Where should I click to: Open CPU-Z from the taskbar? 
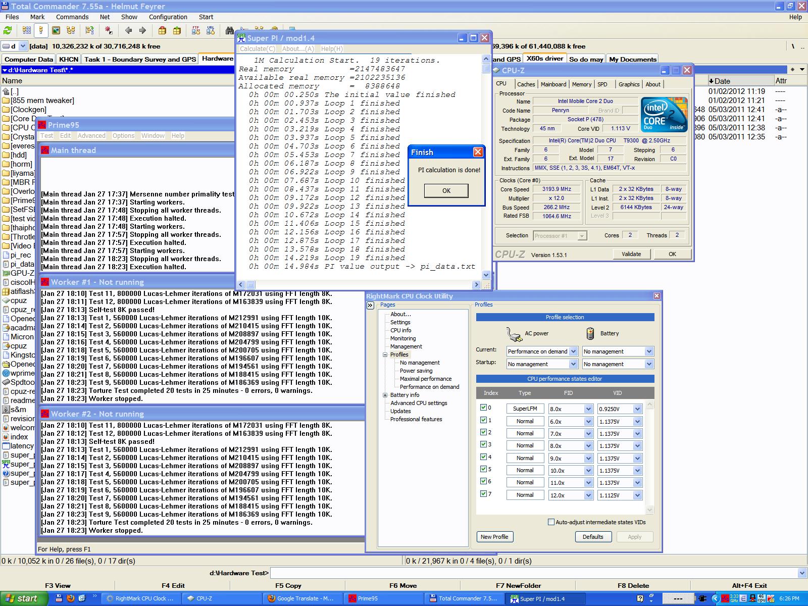[221, 598]
